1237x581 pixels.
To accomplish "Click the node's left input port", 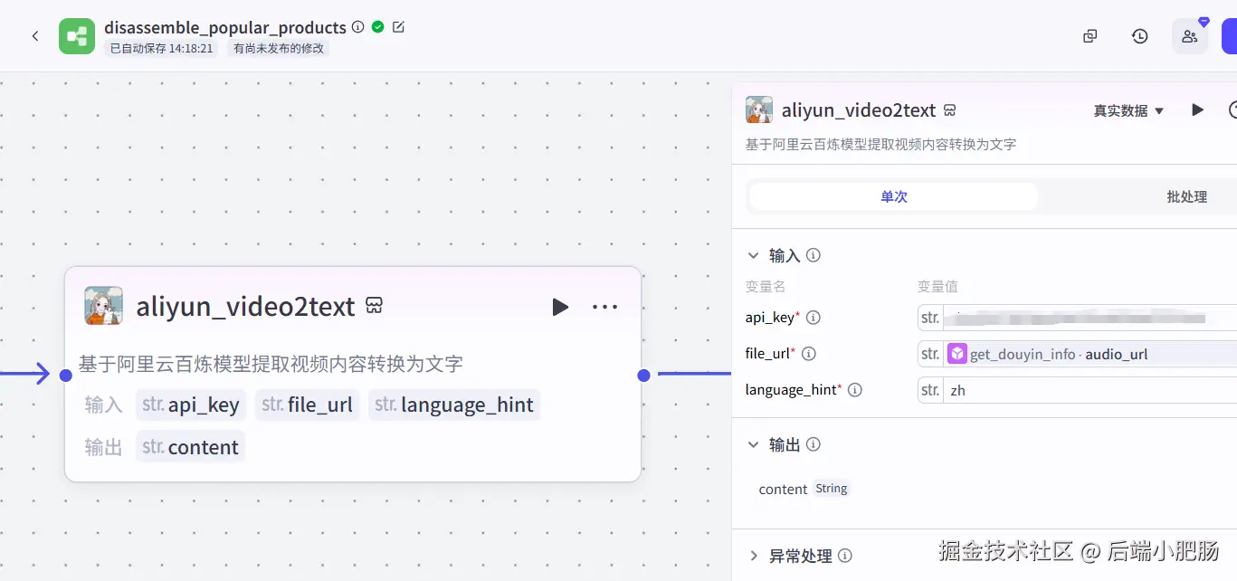I will [x=65, y=375].
